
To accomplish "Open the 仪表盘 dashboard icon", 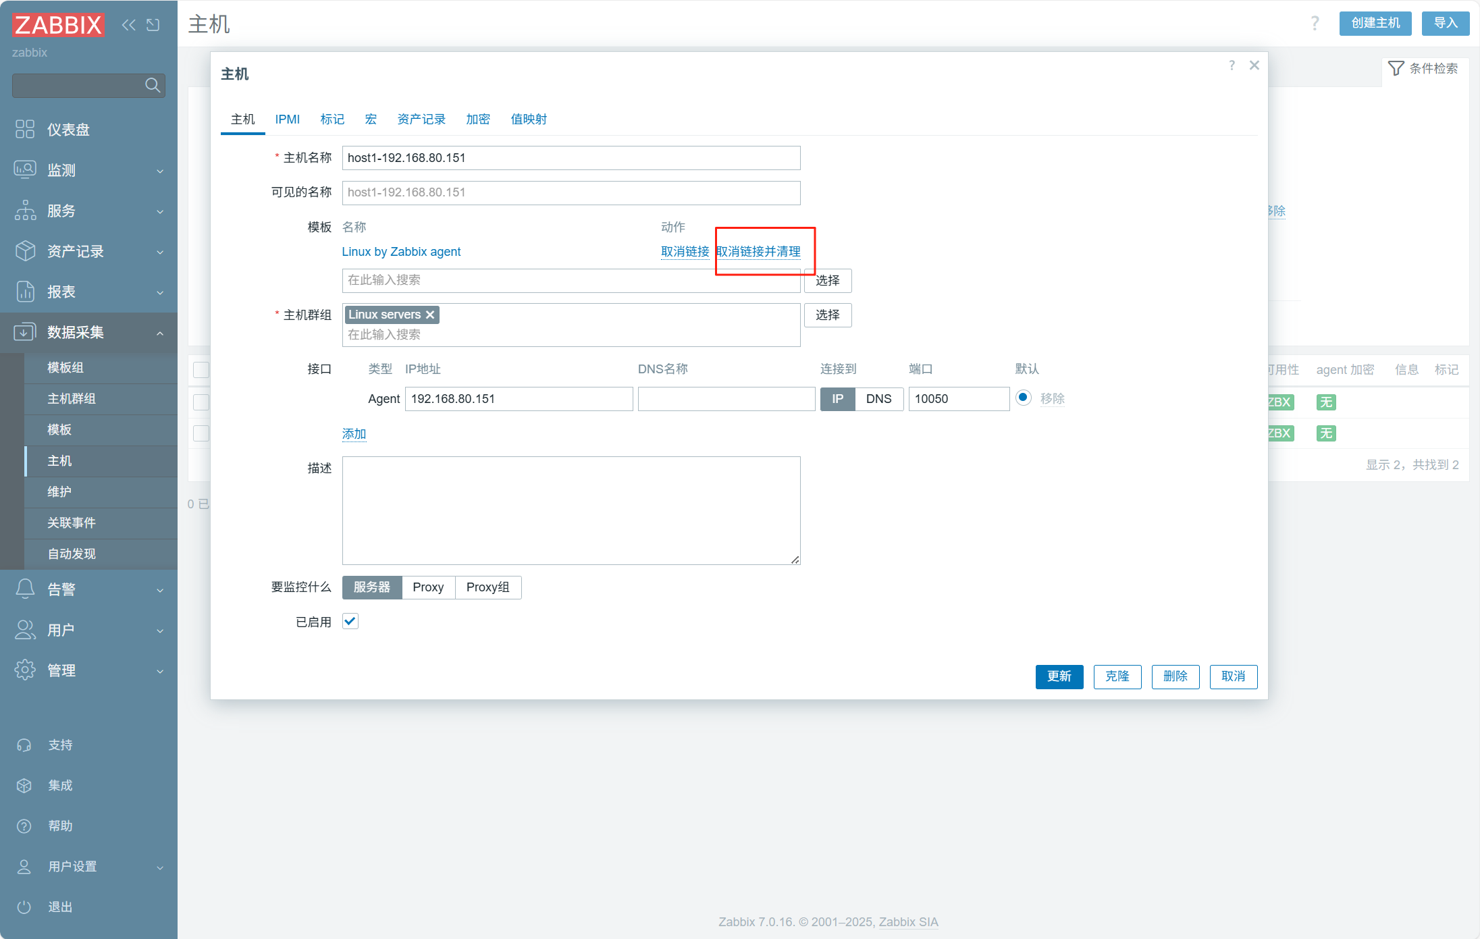I will (25, 129).
